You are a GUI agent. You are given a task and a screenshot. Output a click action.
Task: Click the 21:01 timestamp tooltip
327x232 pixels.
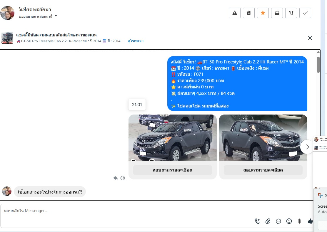pos(137,105)
